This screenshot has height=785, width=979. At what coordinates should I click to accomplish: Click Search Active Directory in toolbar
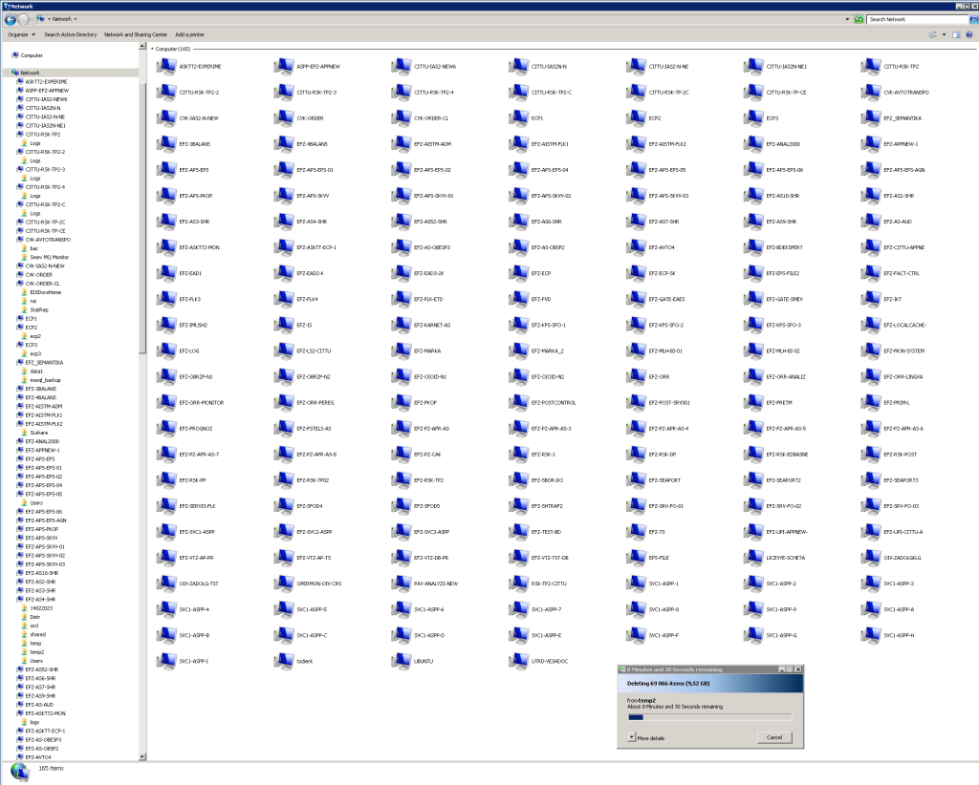click(x=70, y=34)
